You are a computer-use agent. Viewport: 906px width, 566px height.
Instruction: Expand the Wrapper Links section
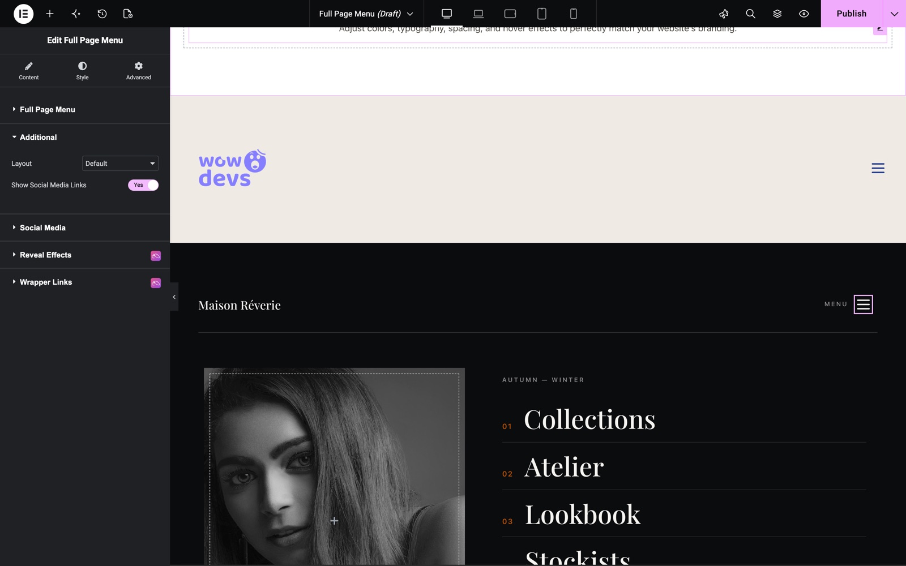click(x=85, y=282)
